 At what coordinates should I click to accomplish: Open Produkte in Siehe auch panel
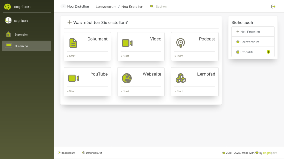tap(247, 52)
